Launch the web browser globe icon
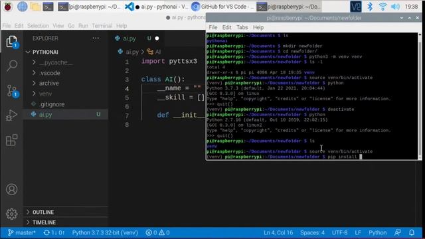 point(22,7)
